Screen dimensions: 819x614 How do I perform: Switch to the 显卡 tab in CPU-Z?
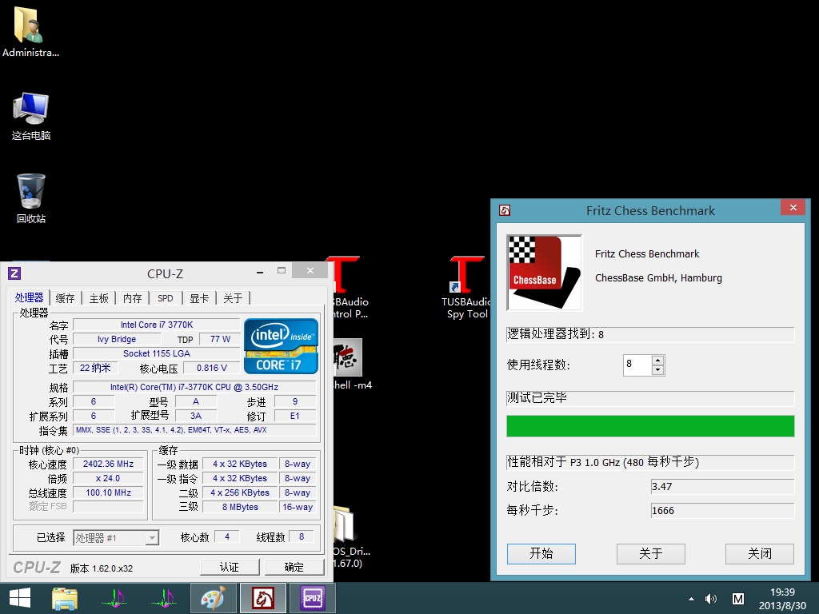coord(199,298)
